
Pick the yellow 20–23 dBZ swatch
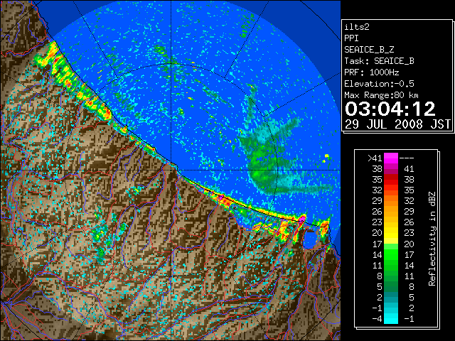click(391, 233)
